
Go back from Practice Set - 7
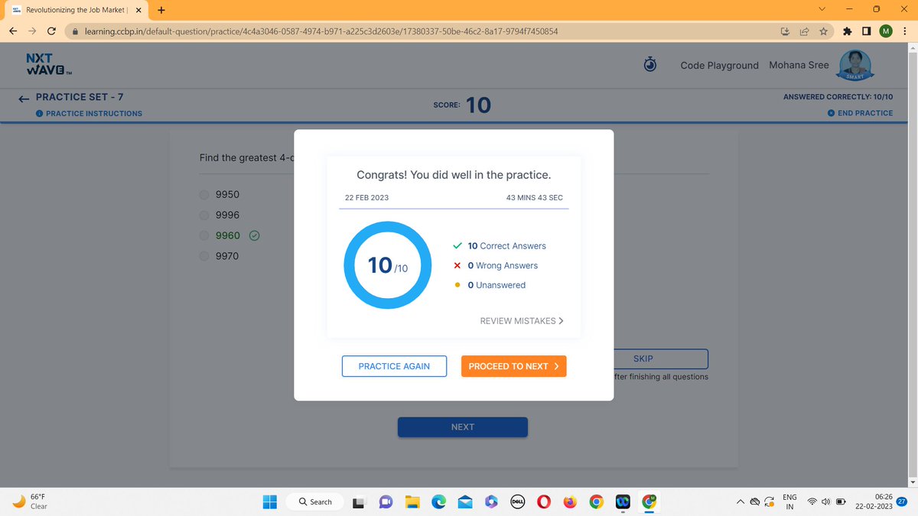pyautogui.click(x=24, y=98)
